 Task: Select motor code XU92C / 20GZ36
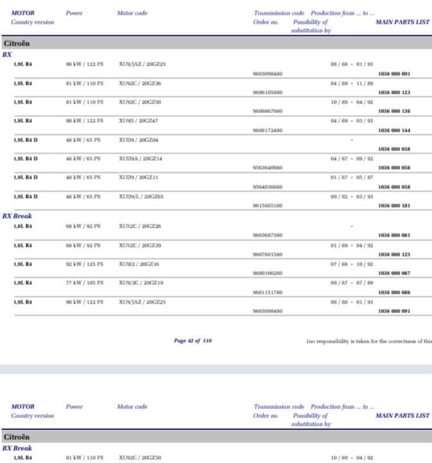[x=140, y=83]
